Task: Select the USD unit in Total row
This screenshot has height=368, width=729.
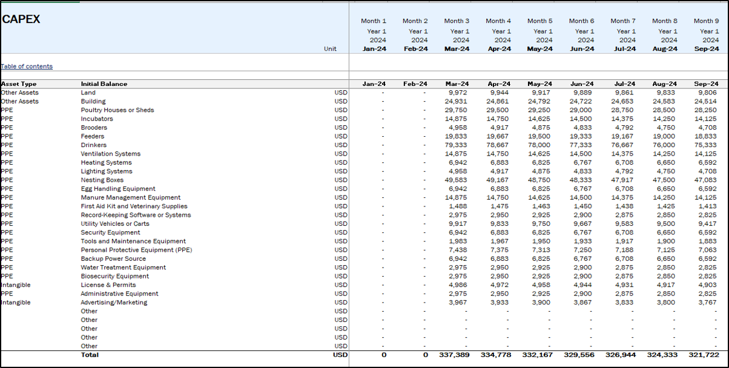Action: tap(340, 355)
